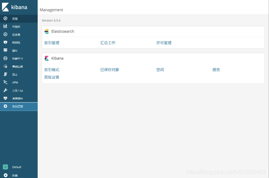Open 许可管理 license management link
The height and width of the screenshot is (178, 269).
point(164,43)
